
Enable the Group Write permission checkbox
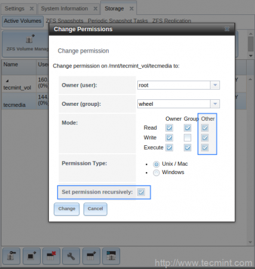click(x=188, y=137)
